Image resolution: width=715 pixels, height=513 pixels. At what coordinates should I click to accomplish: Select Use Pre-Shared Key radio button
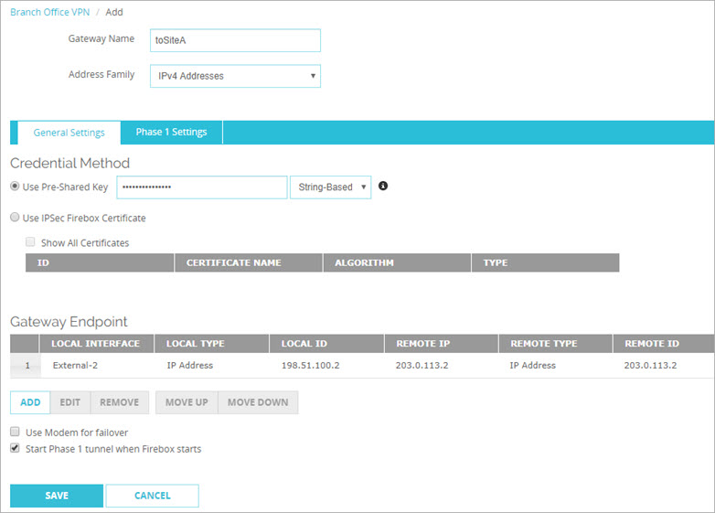pyautogui.click(x=15, y=187)
